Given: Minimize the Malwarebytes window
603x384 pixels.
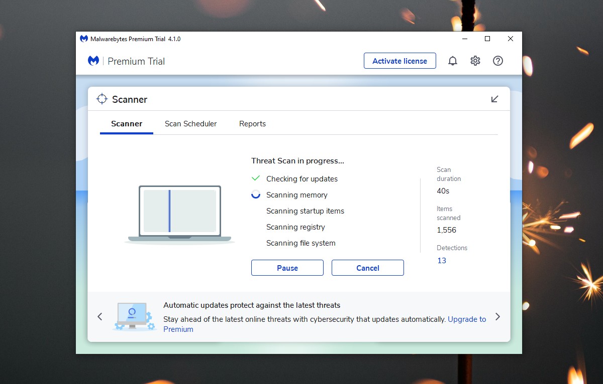Looking at the screenshot, I should point(464,39).
